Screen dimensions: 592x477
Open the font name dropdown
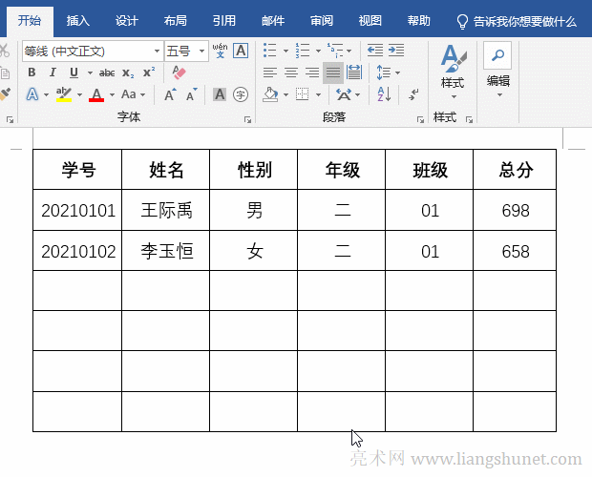pos(157,51)
